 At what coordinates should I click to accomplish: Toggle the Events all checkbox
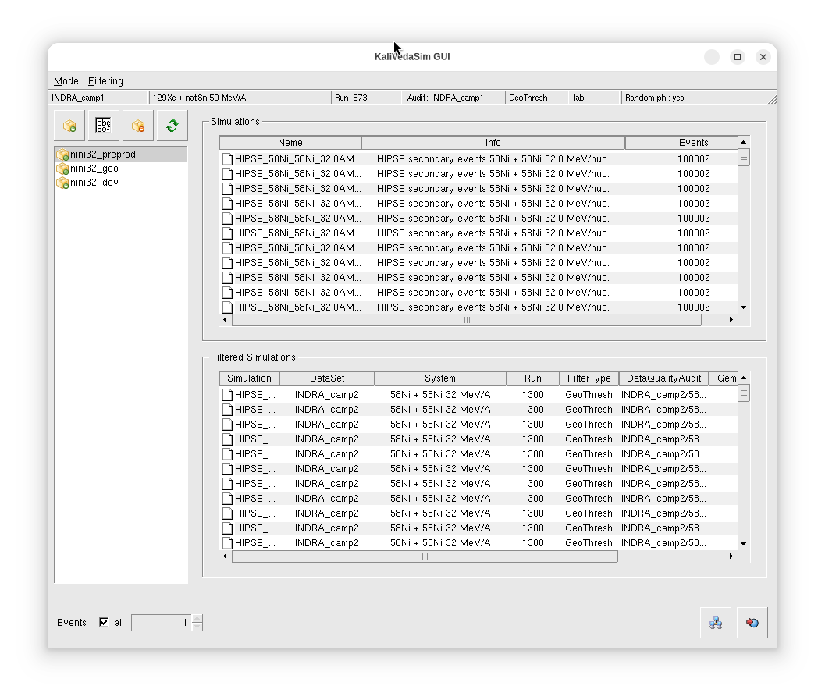(x=104, y=622)
